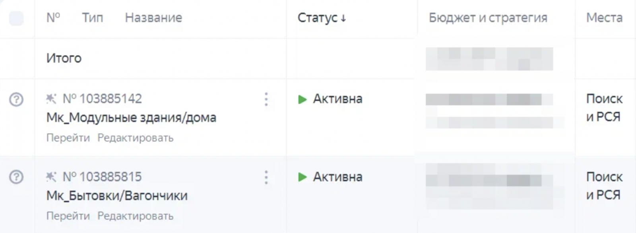Open three-dot menu for Мк_Бытовки/Вагончики

(x=266, y=177)
